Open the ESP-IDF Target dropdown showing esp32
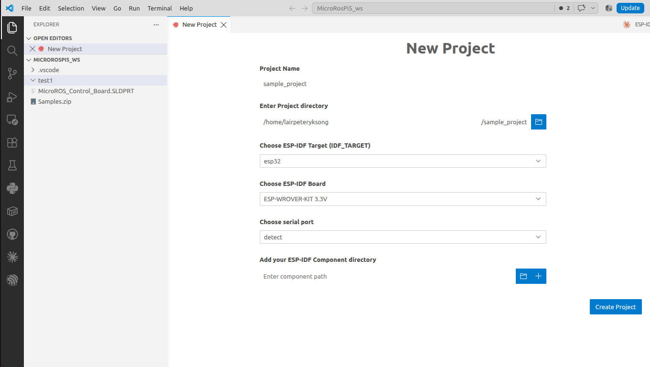650x367 pixels. pyautogui.click(x=403, y=161)
